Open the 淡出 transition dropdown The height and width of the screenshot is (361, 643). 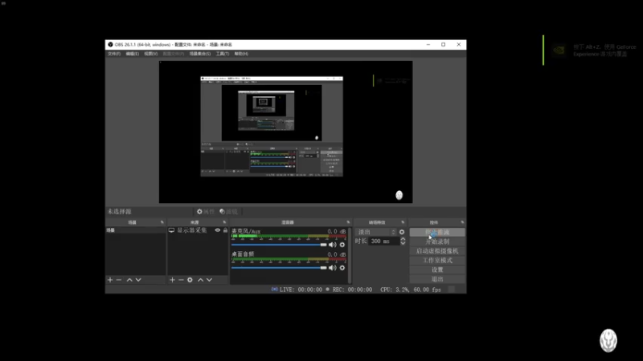click(376, 232)
